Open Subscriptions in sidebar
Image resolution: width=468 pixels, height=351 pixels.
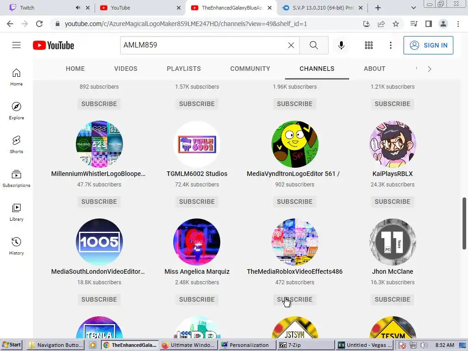(16, 179)
